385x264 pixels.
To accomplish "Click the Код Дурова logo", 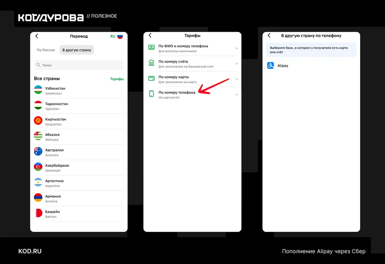I will point(51,18).
